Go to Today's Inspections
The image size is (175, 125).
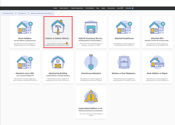coord(77,8)
